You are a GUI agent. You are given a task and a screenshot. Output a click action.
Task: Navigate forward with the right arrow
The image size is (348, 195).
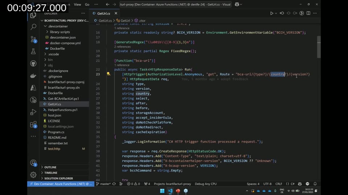pos(114,4)
